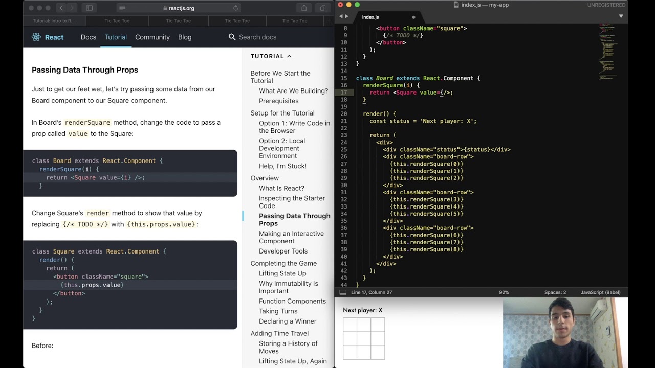Click 'Next player: X' status text in preview
This screenshot has width=655, height=368.
pyautogui.click(x=362, y=310)
